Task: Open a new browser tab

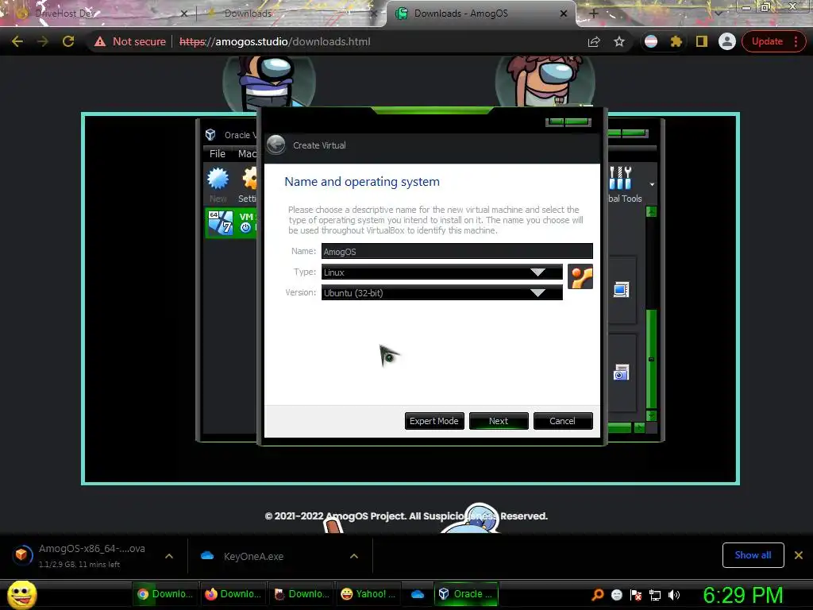Action: 594,14
